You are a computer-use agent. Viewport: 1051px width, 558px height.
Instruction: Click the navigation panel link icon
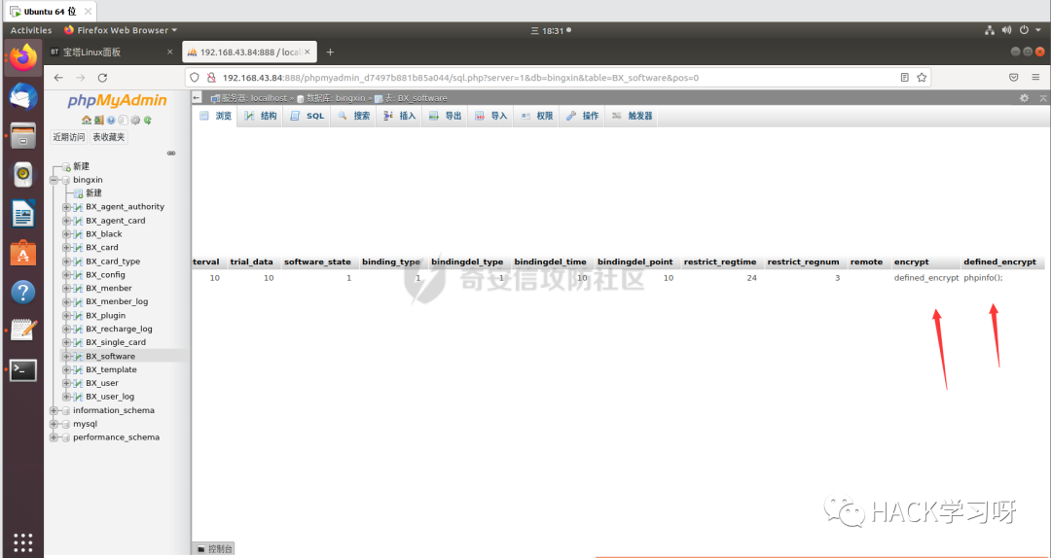(171, 153)
